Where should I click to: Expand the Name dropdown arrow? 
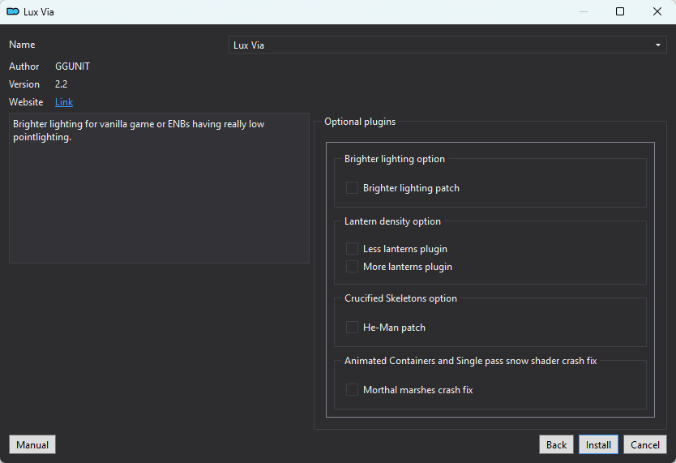point(658,45)
